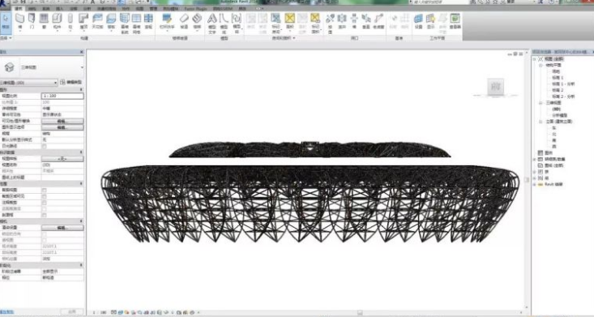Open the Level 2 view in Project Browser
Screen dimensions: 594x317
coord(558,90)
